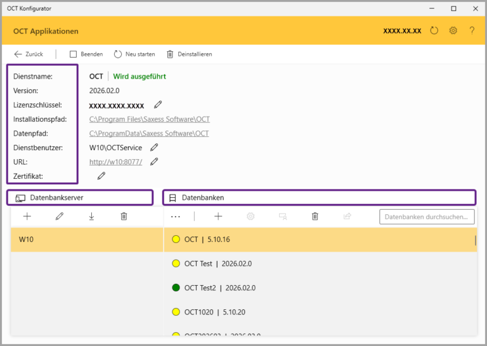Click the Datenbanken durchsuchen search field
487x346 pixels.
(x=427, y=217)
